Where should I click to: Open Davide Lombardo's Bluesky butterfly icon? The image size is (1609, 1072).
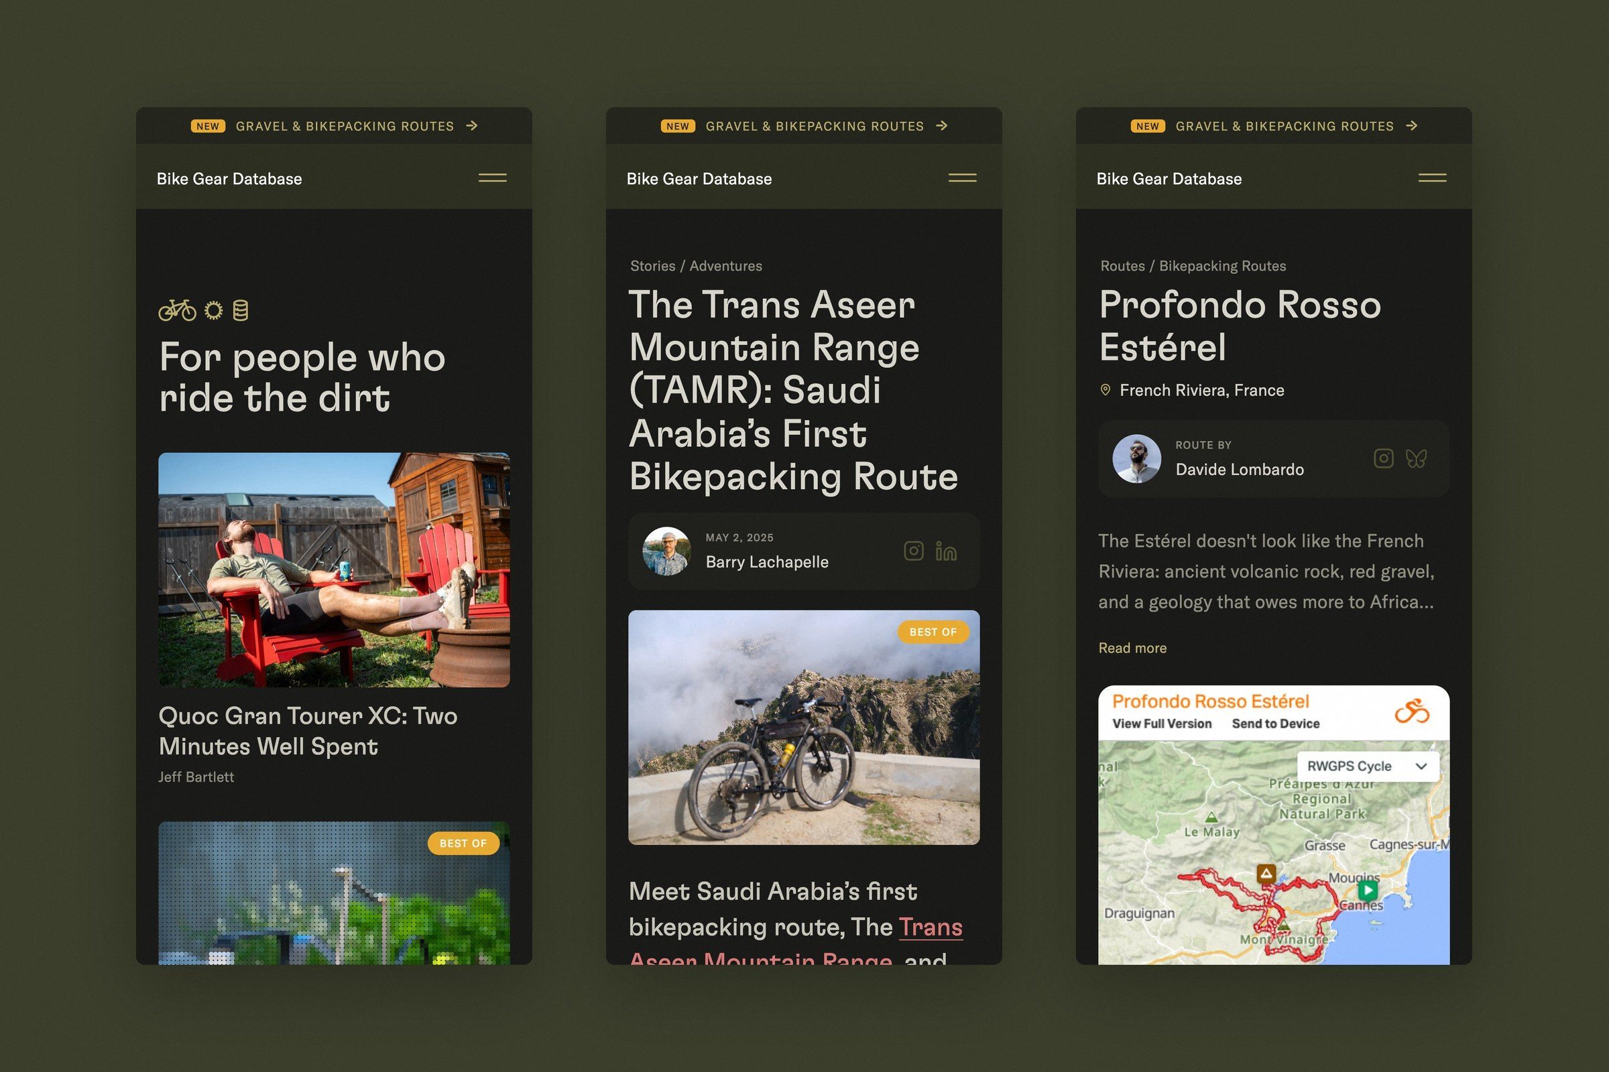pos(1416,458)
